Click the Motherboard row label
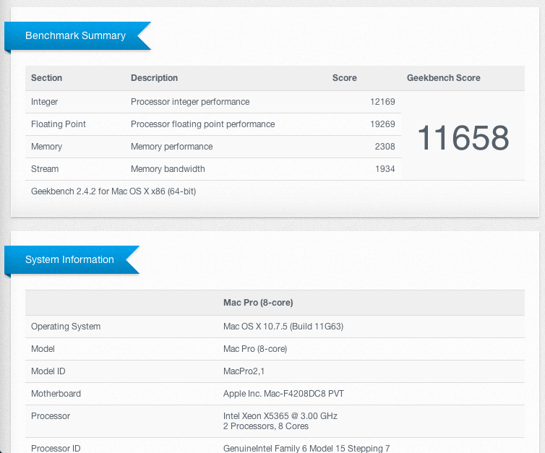 click(x=56, y=394)
